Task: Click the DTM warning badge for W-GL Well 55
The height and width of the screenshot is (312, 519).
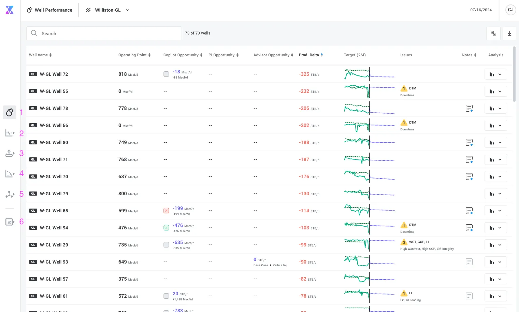Action: click(404, 89)
